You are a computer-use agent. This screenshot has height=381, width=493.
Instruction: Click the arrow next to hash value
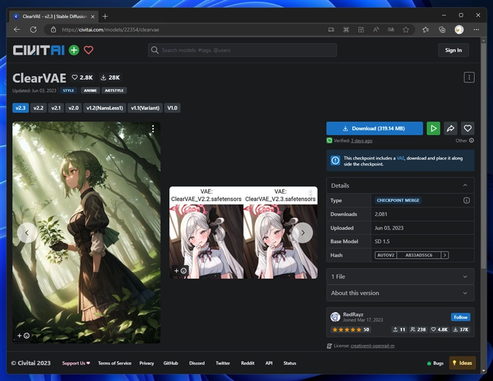(x=444, y=255)
